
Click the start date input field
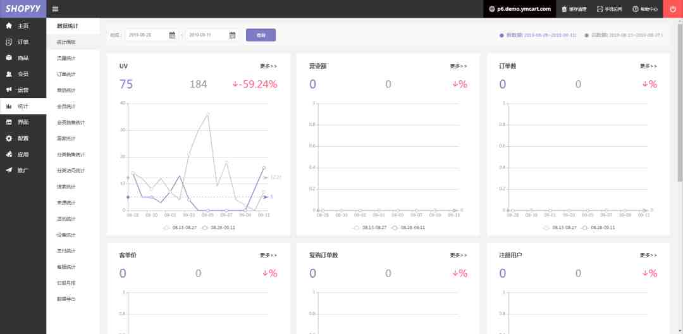147,35
